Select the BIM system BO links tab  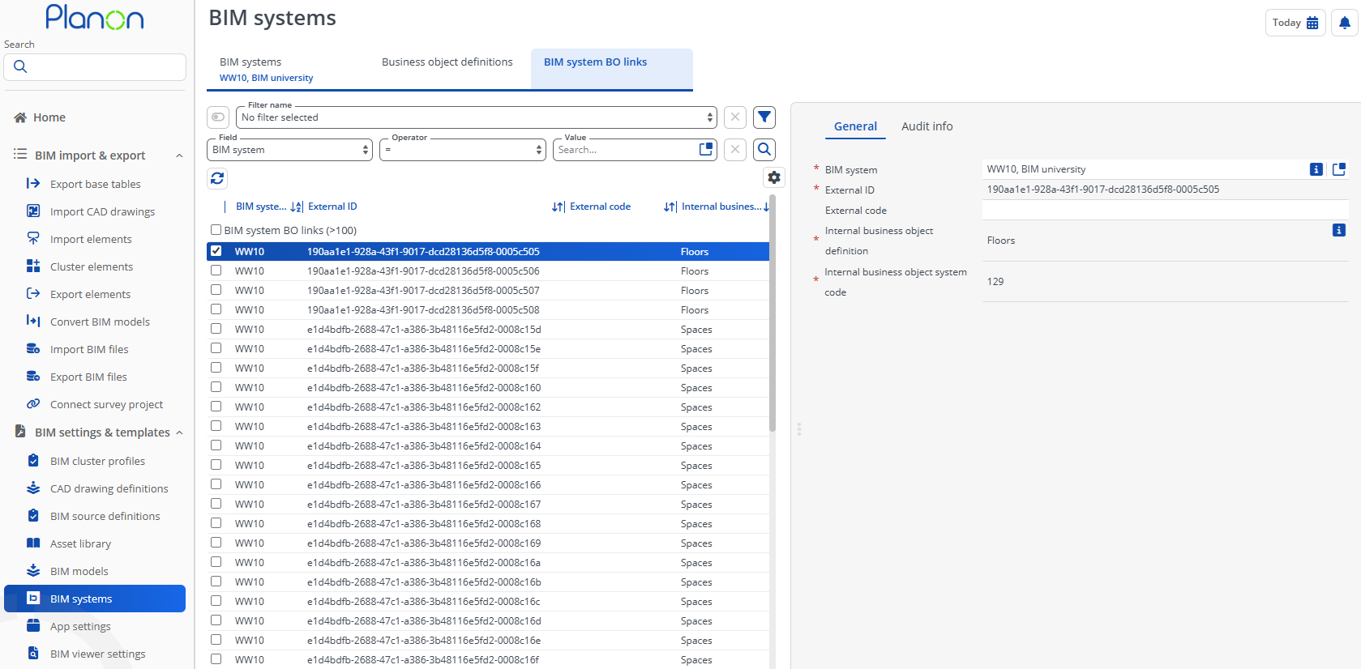coord(612,69)
